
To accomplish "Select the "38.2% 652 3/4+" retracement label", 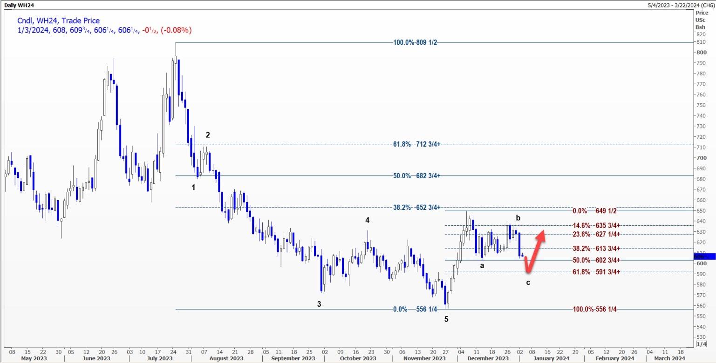I will (x=417, y=208).
